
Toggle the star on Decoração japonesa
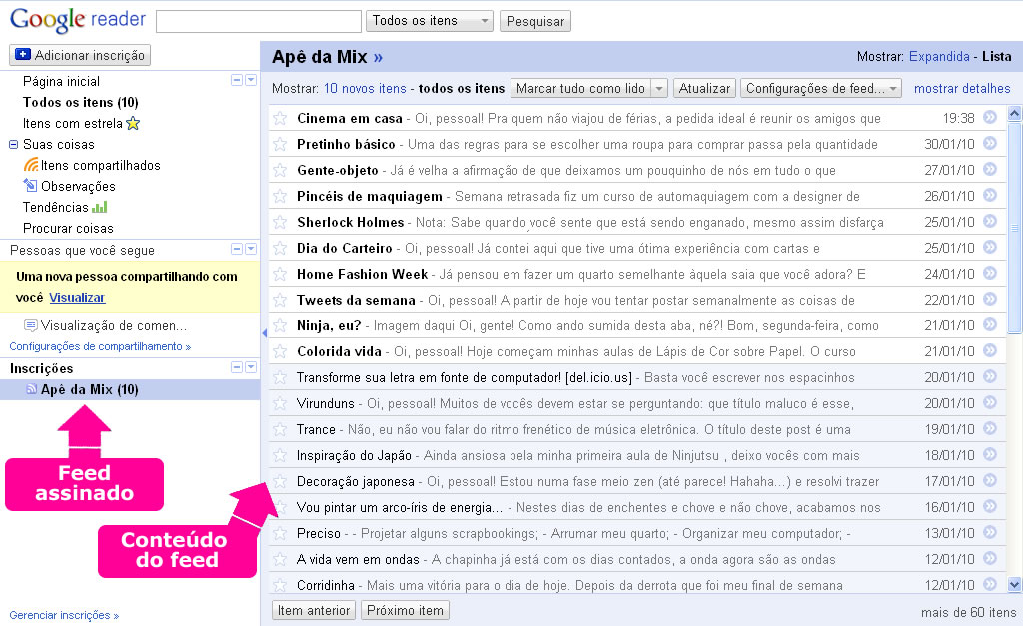coord(280,481)
